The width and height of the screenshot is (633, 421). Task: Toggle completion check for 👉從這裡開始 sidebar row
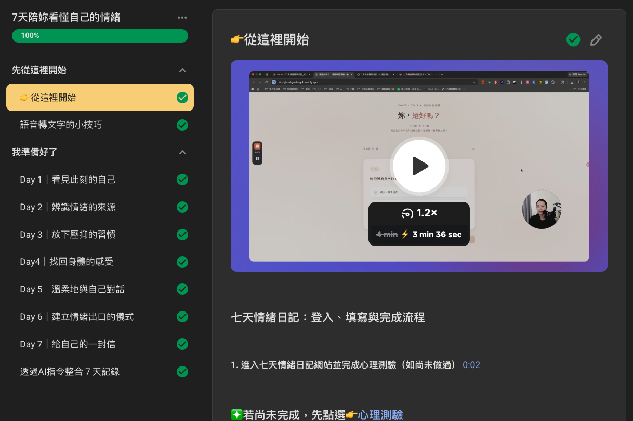click(x=182, y=98)
